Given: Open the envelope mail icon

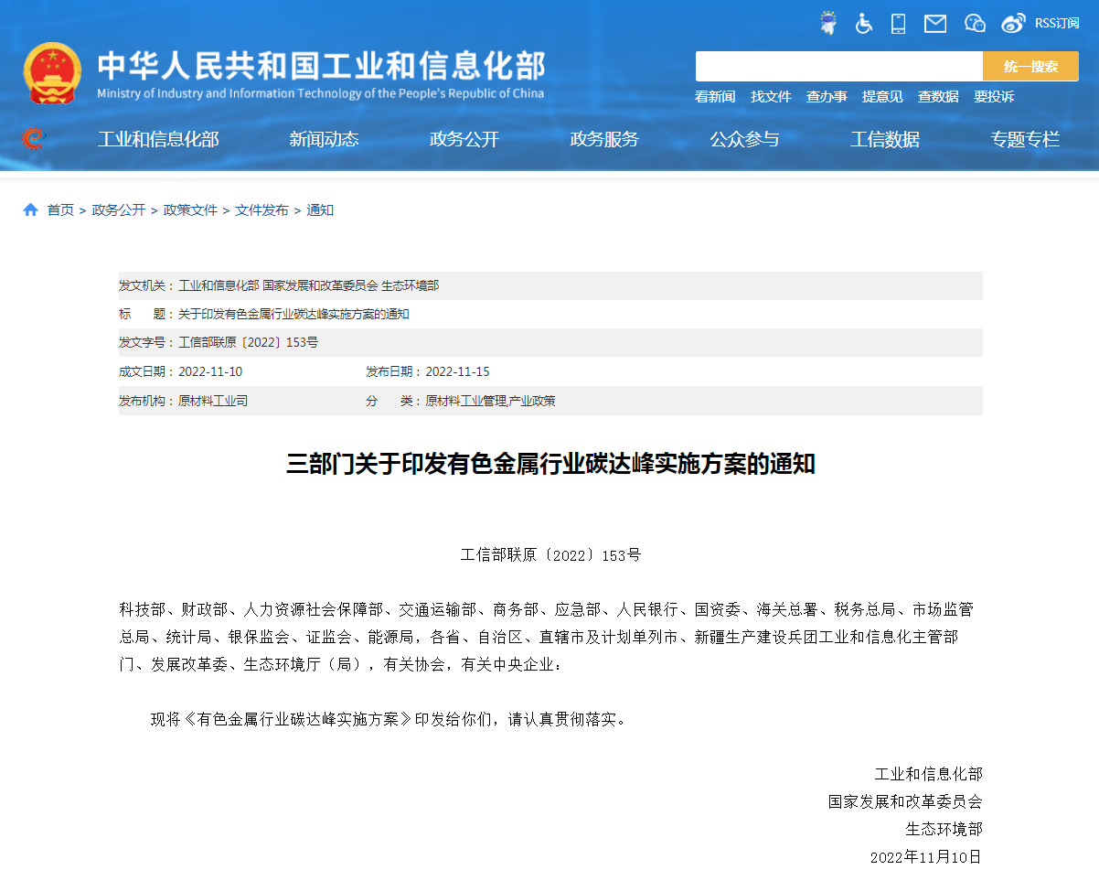Looking at the screenshot, I should (935, 24).
